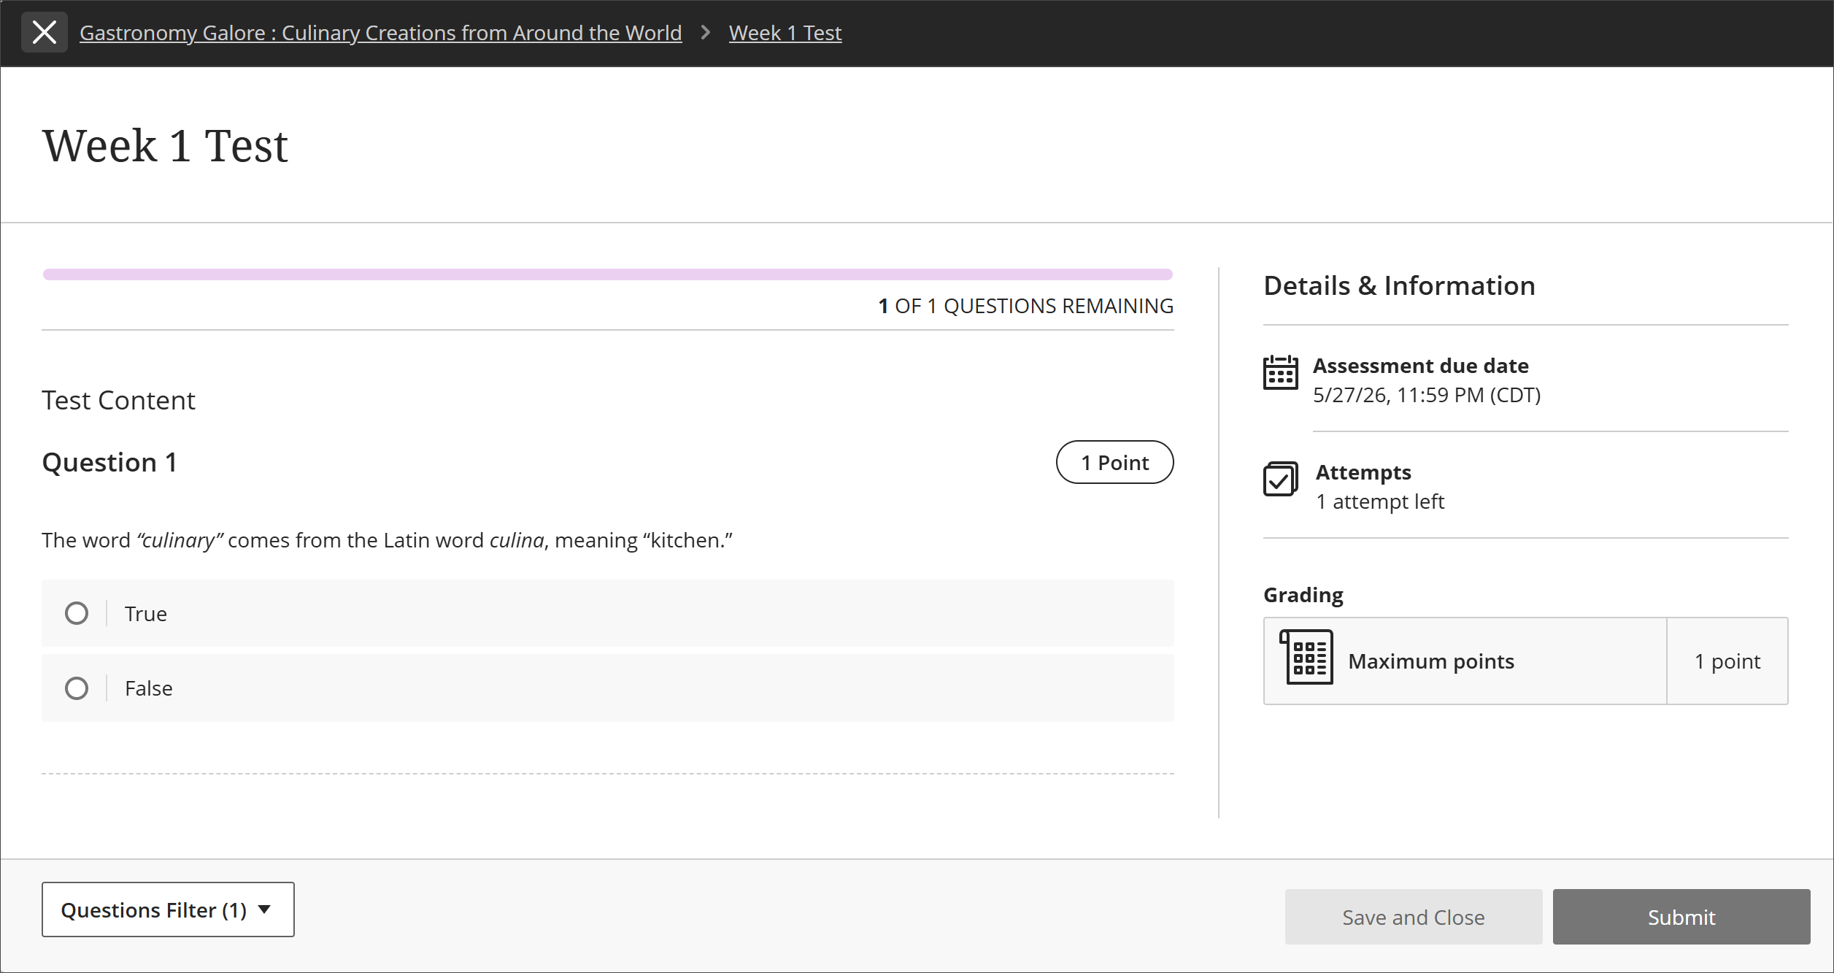1834x973 pixels.
Task: Expand the Questions Filter (1) dropdown
Action: pos(168,909)
